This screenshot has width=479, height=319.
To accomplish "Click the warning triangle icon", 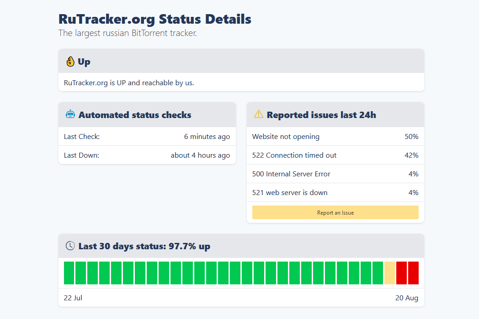I will 258,114.
